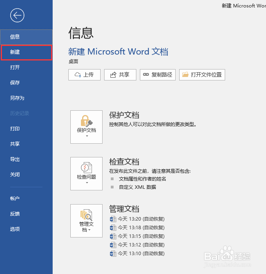Expand the 管理文档 dropdown arrow

pyautogui.click(x=89, y=230)
